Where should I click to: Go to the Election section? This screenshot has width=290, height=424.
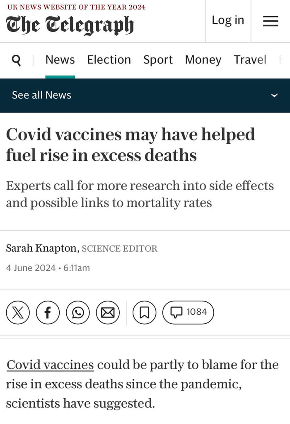(x=109, y=60)
